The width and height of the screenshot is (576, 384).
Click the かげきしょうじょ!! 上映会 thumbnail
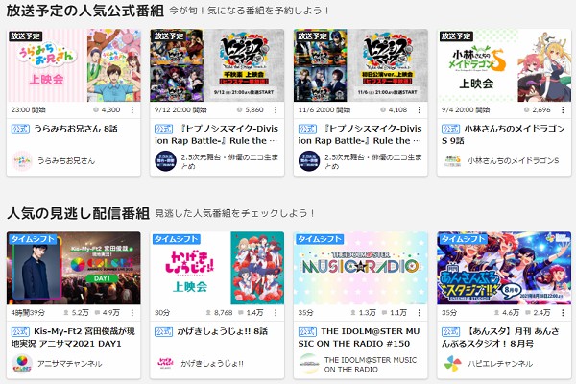click(217, 268)
